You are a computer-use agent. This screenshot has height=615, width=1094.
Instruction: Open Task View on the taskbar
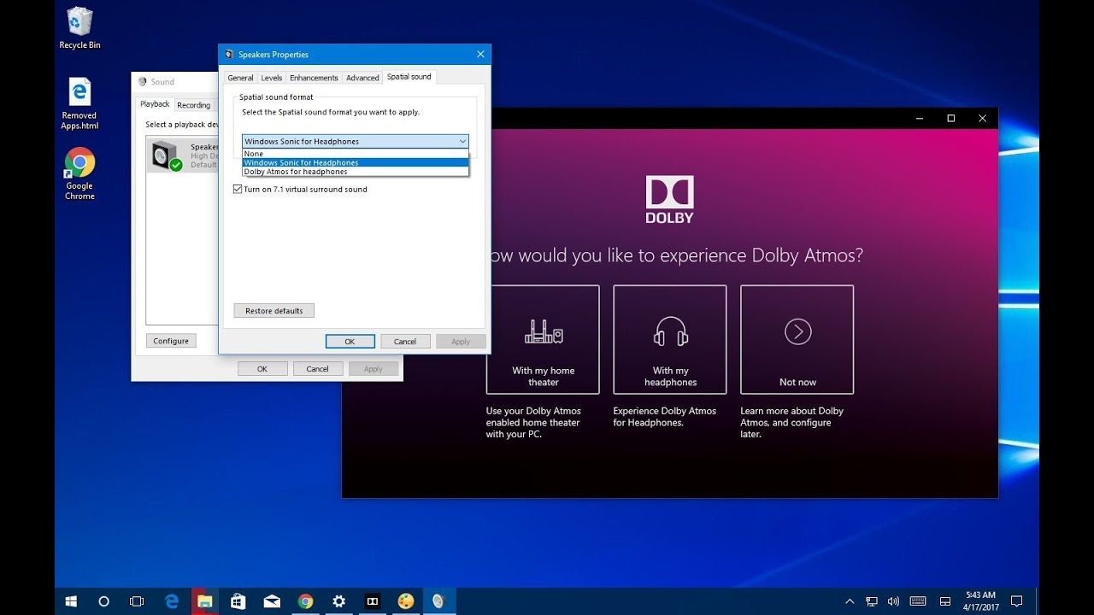pyautogui.click(x=137, y=601)
